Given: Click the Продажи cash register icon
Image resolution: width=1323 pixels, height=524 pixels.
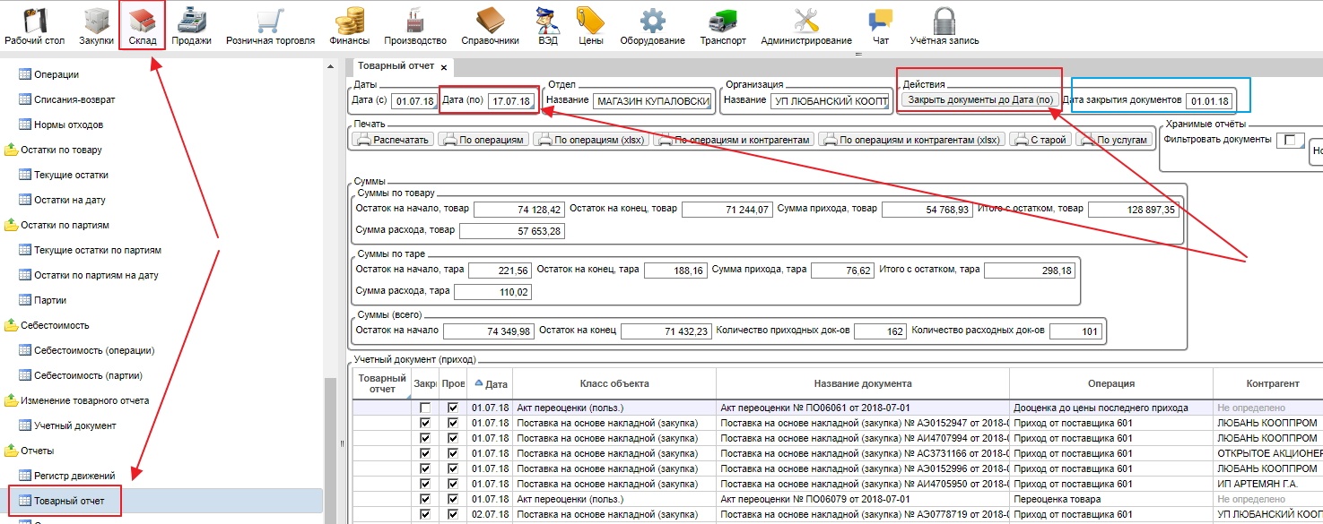Looking at the screenshot, I should click(191, 21).
